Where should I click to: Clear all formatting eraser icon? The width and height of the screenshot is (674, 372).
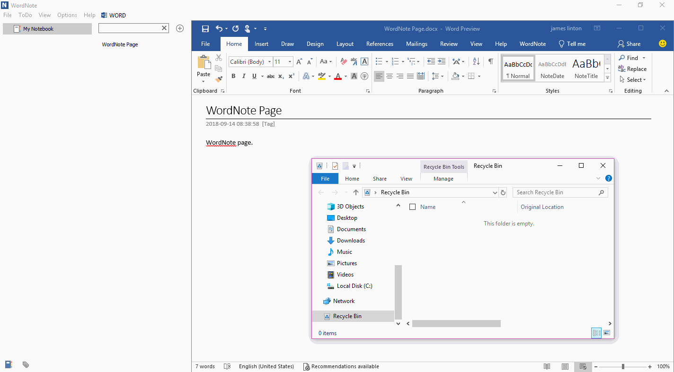coord(344,61)
